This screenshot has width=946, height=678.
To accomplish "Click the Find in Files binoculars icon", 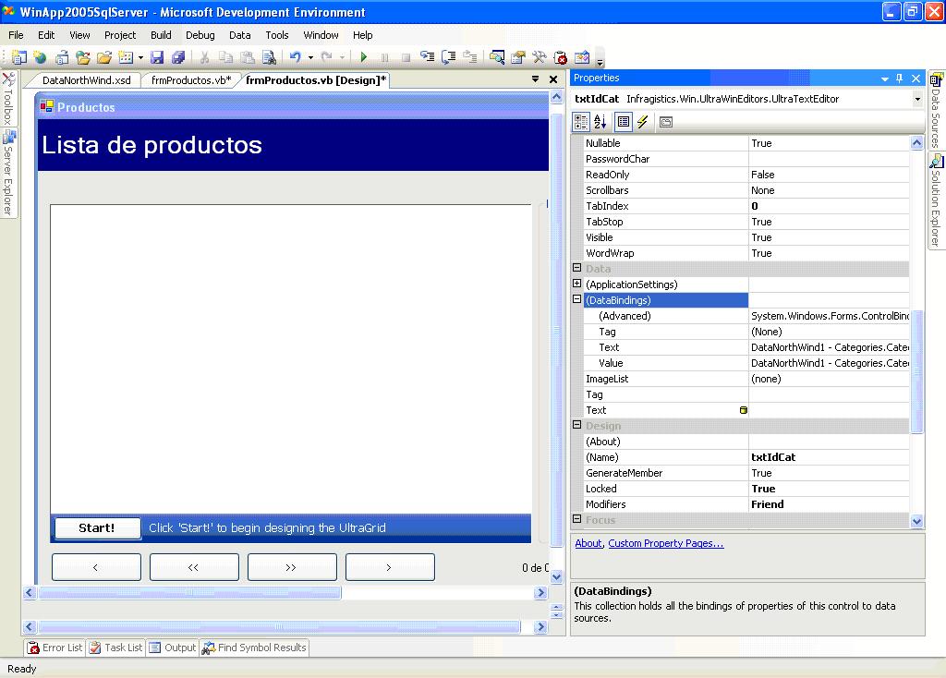I will (x=269, y=57).
